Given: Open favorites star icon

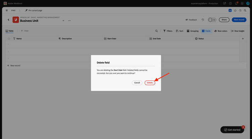Looking at the screenshot, I should pyautogui.click(x=235, y=10).
